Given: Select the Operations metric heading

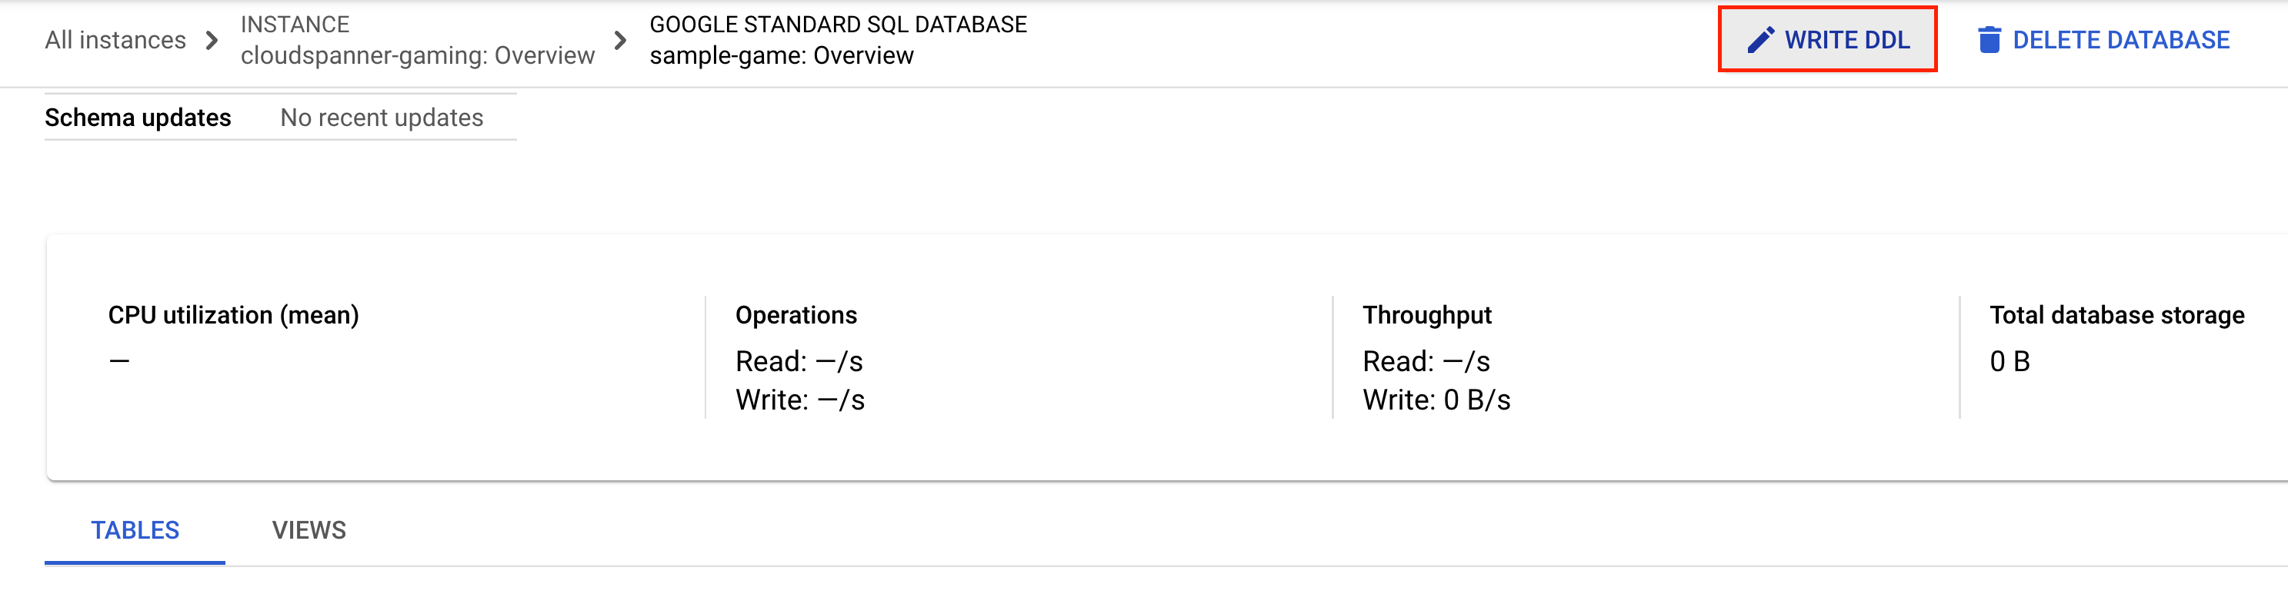Looking at the screenshot, I should point(795,315).
